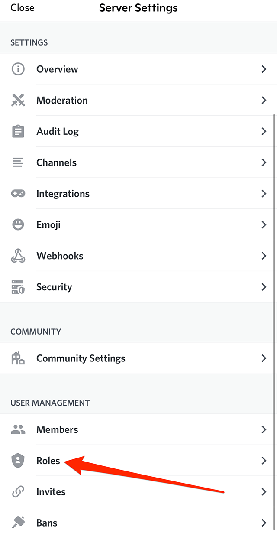
Task: Tap the Community Settings house icon
Action: click(18, 358)
